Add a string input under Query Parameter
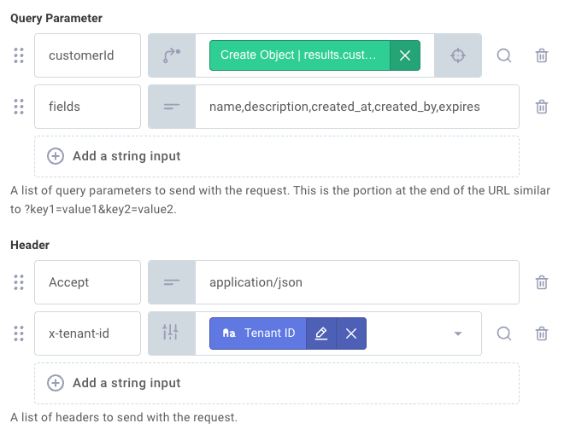570x429 pixels. click(277, 156)
